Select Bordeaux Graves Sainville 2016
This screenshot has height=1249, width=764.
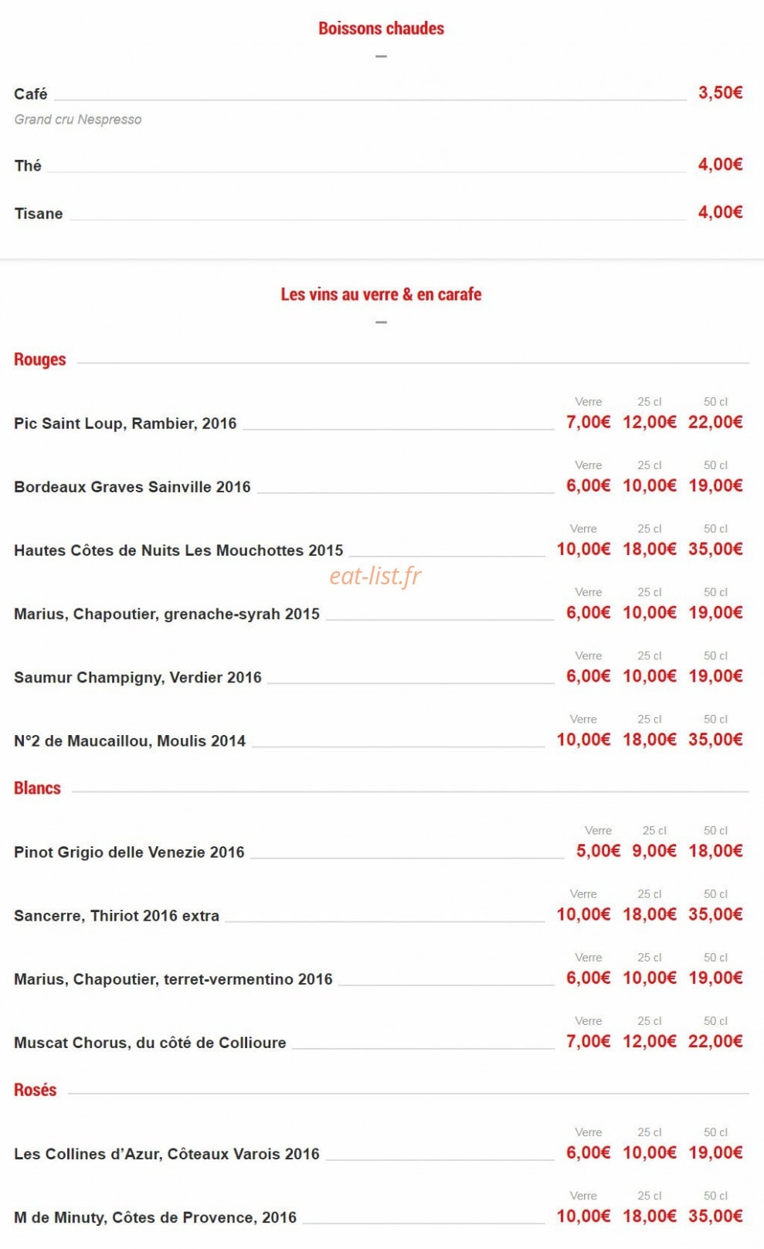coord(132,487)
